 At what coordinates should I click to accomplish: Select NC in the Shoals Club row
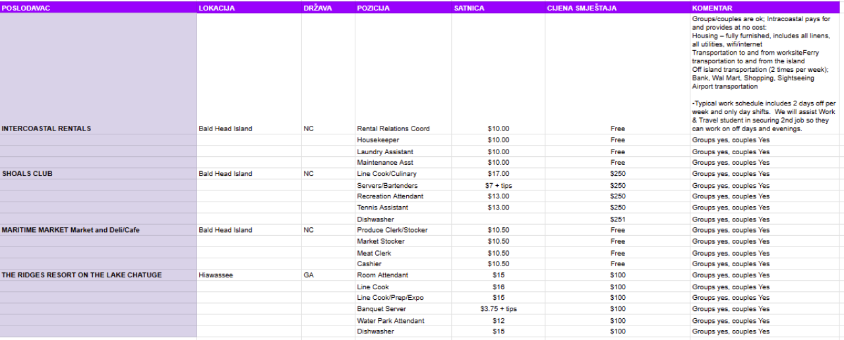[x=328, y=174]
